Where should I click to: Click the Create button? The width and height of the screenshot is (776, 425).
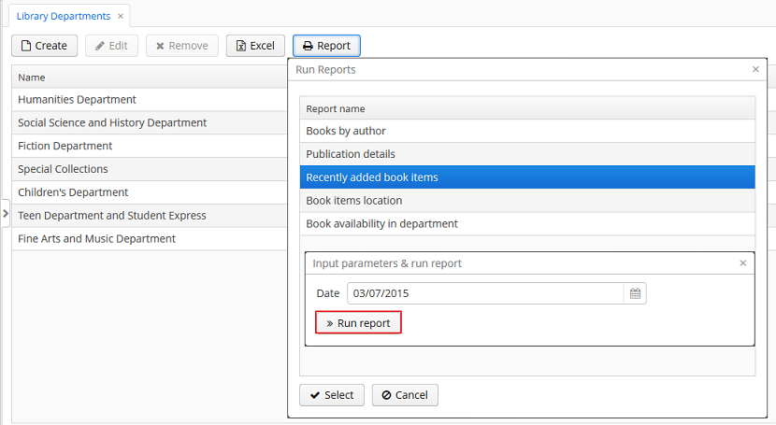click(x=44, y=46)
